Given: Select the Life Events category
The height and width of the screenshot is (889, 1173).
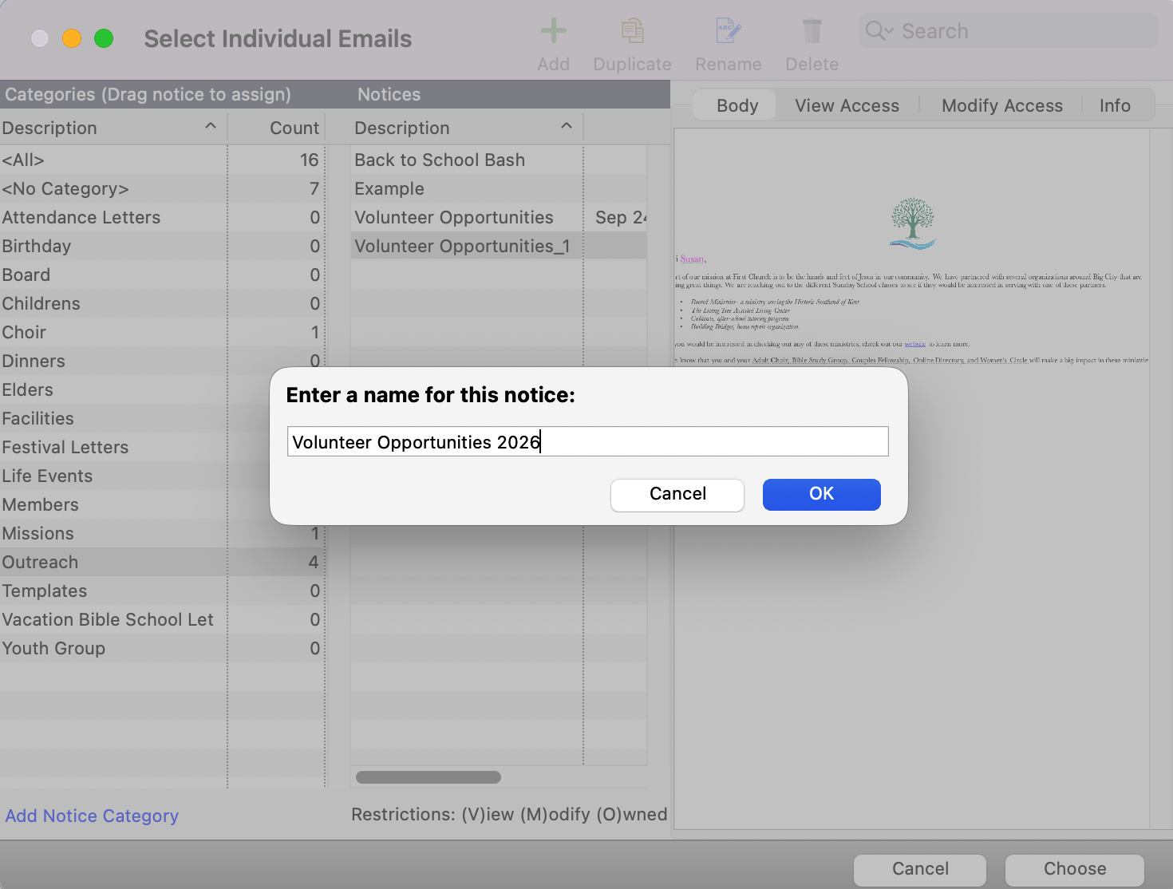Looking at the screenshot, I should pos(136,476).
